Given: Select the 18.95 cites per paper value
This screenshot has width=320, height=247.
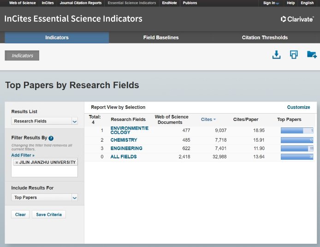Looking at the screenshot, I should tap(259, 131).
